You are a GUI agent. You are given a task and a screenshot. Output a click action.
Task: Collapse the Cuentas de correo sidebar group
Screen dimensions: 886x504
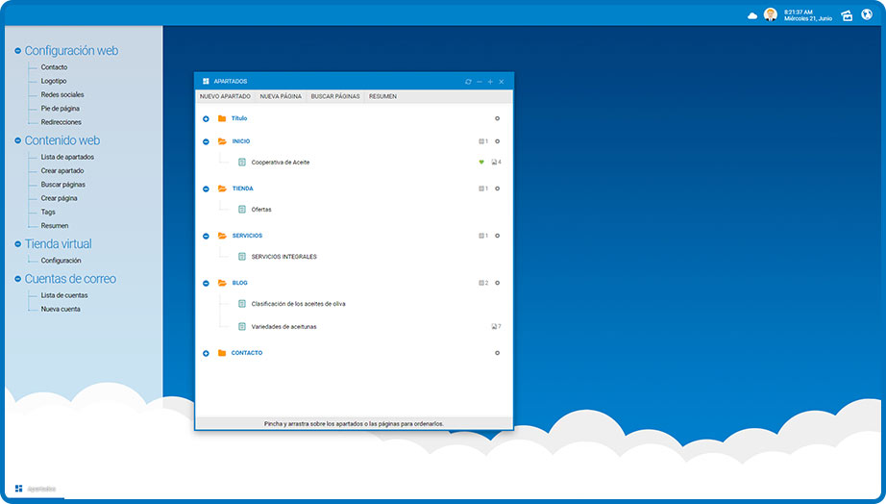point(17,279)
